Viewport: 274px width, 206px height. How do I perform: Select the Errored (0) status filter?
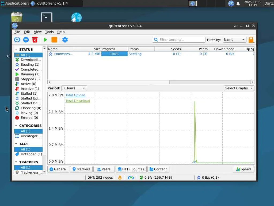click(x=28, y=118)
